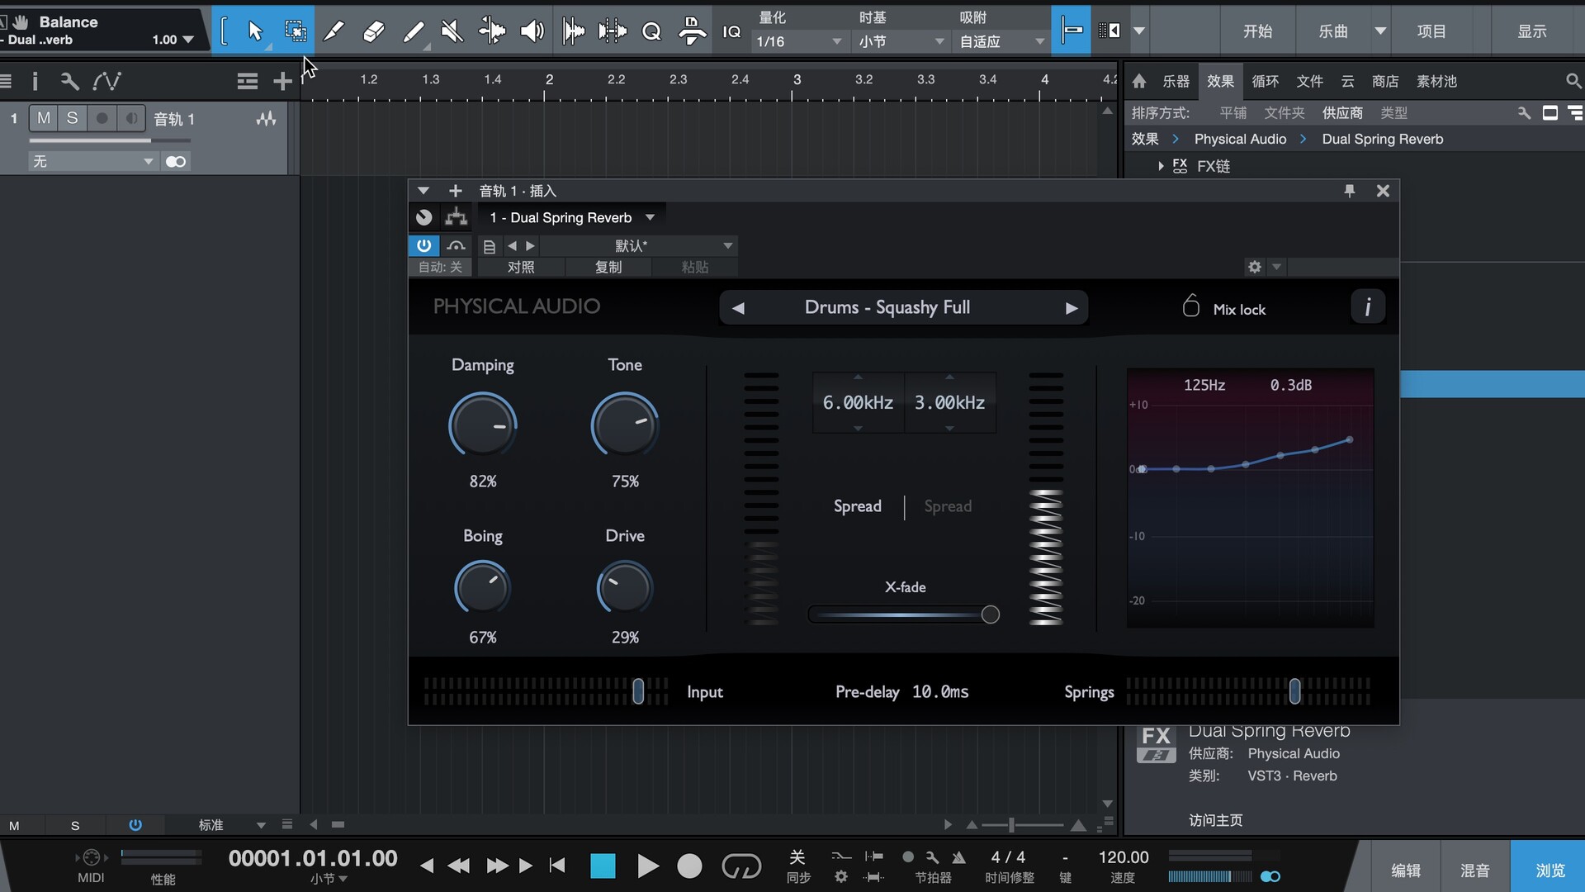1585x892 pixels.
Task: Click the record button in transport
Action: coord(689,866)
